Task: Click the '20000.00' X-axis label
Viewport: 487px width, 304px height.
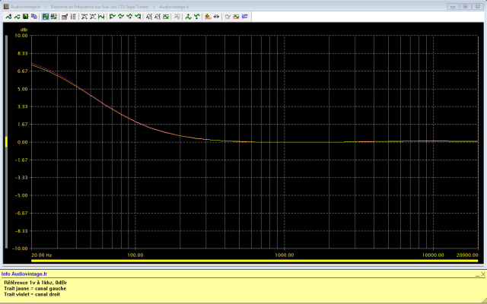Action: coord(467,255)
